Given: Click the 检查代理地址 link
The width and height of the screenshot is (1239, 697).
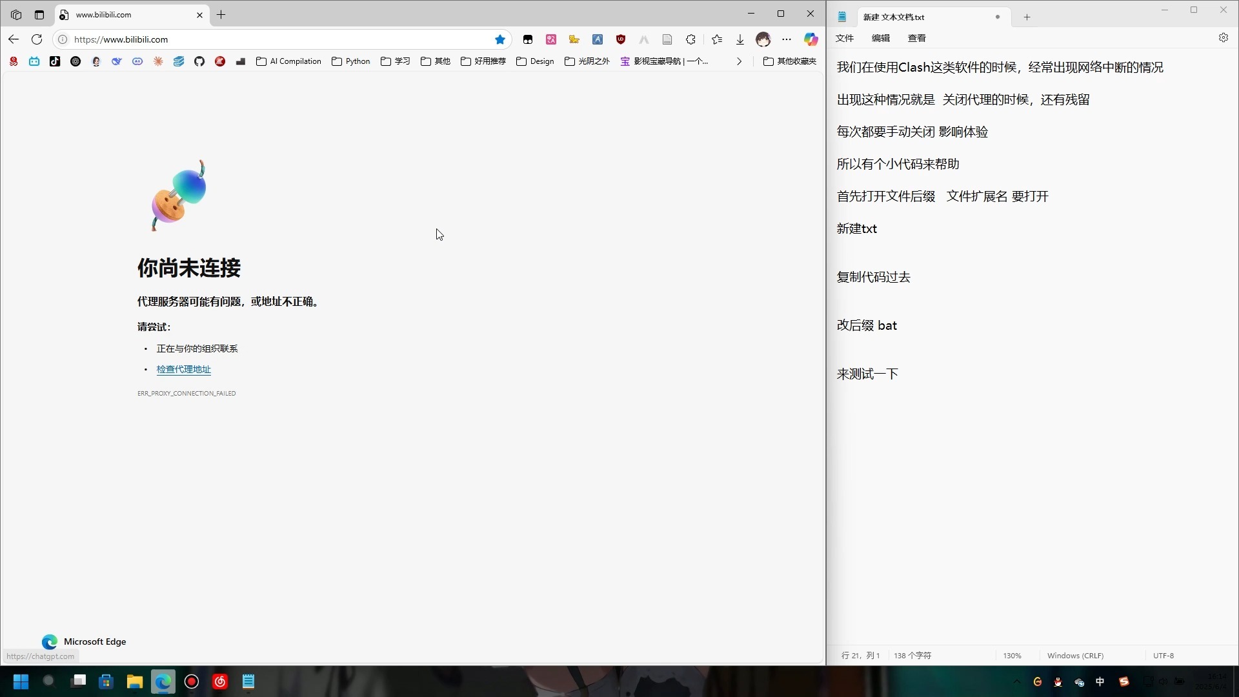Looking at the screenshot, I should (184, 369).
